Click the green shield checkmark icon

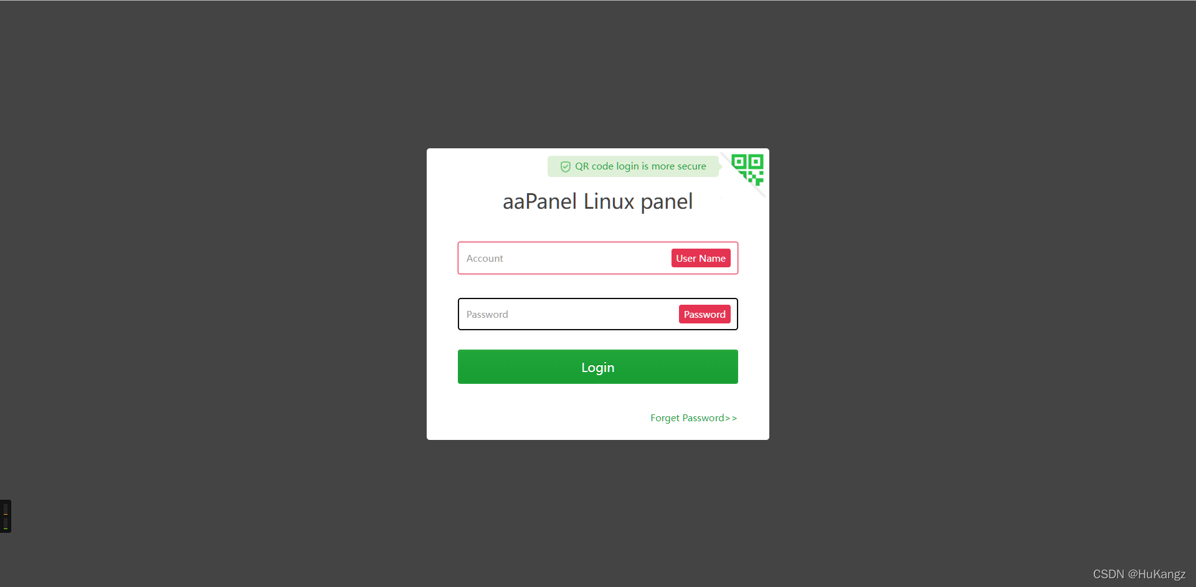coord(566,166)
